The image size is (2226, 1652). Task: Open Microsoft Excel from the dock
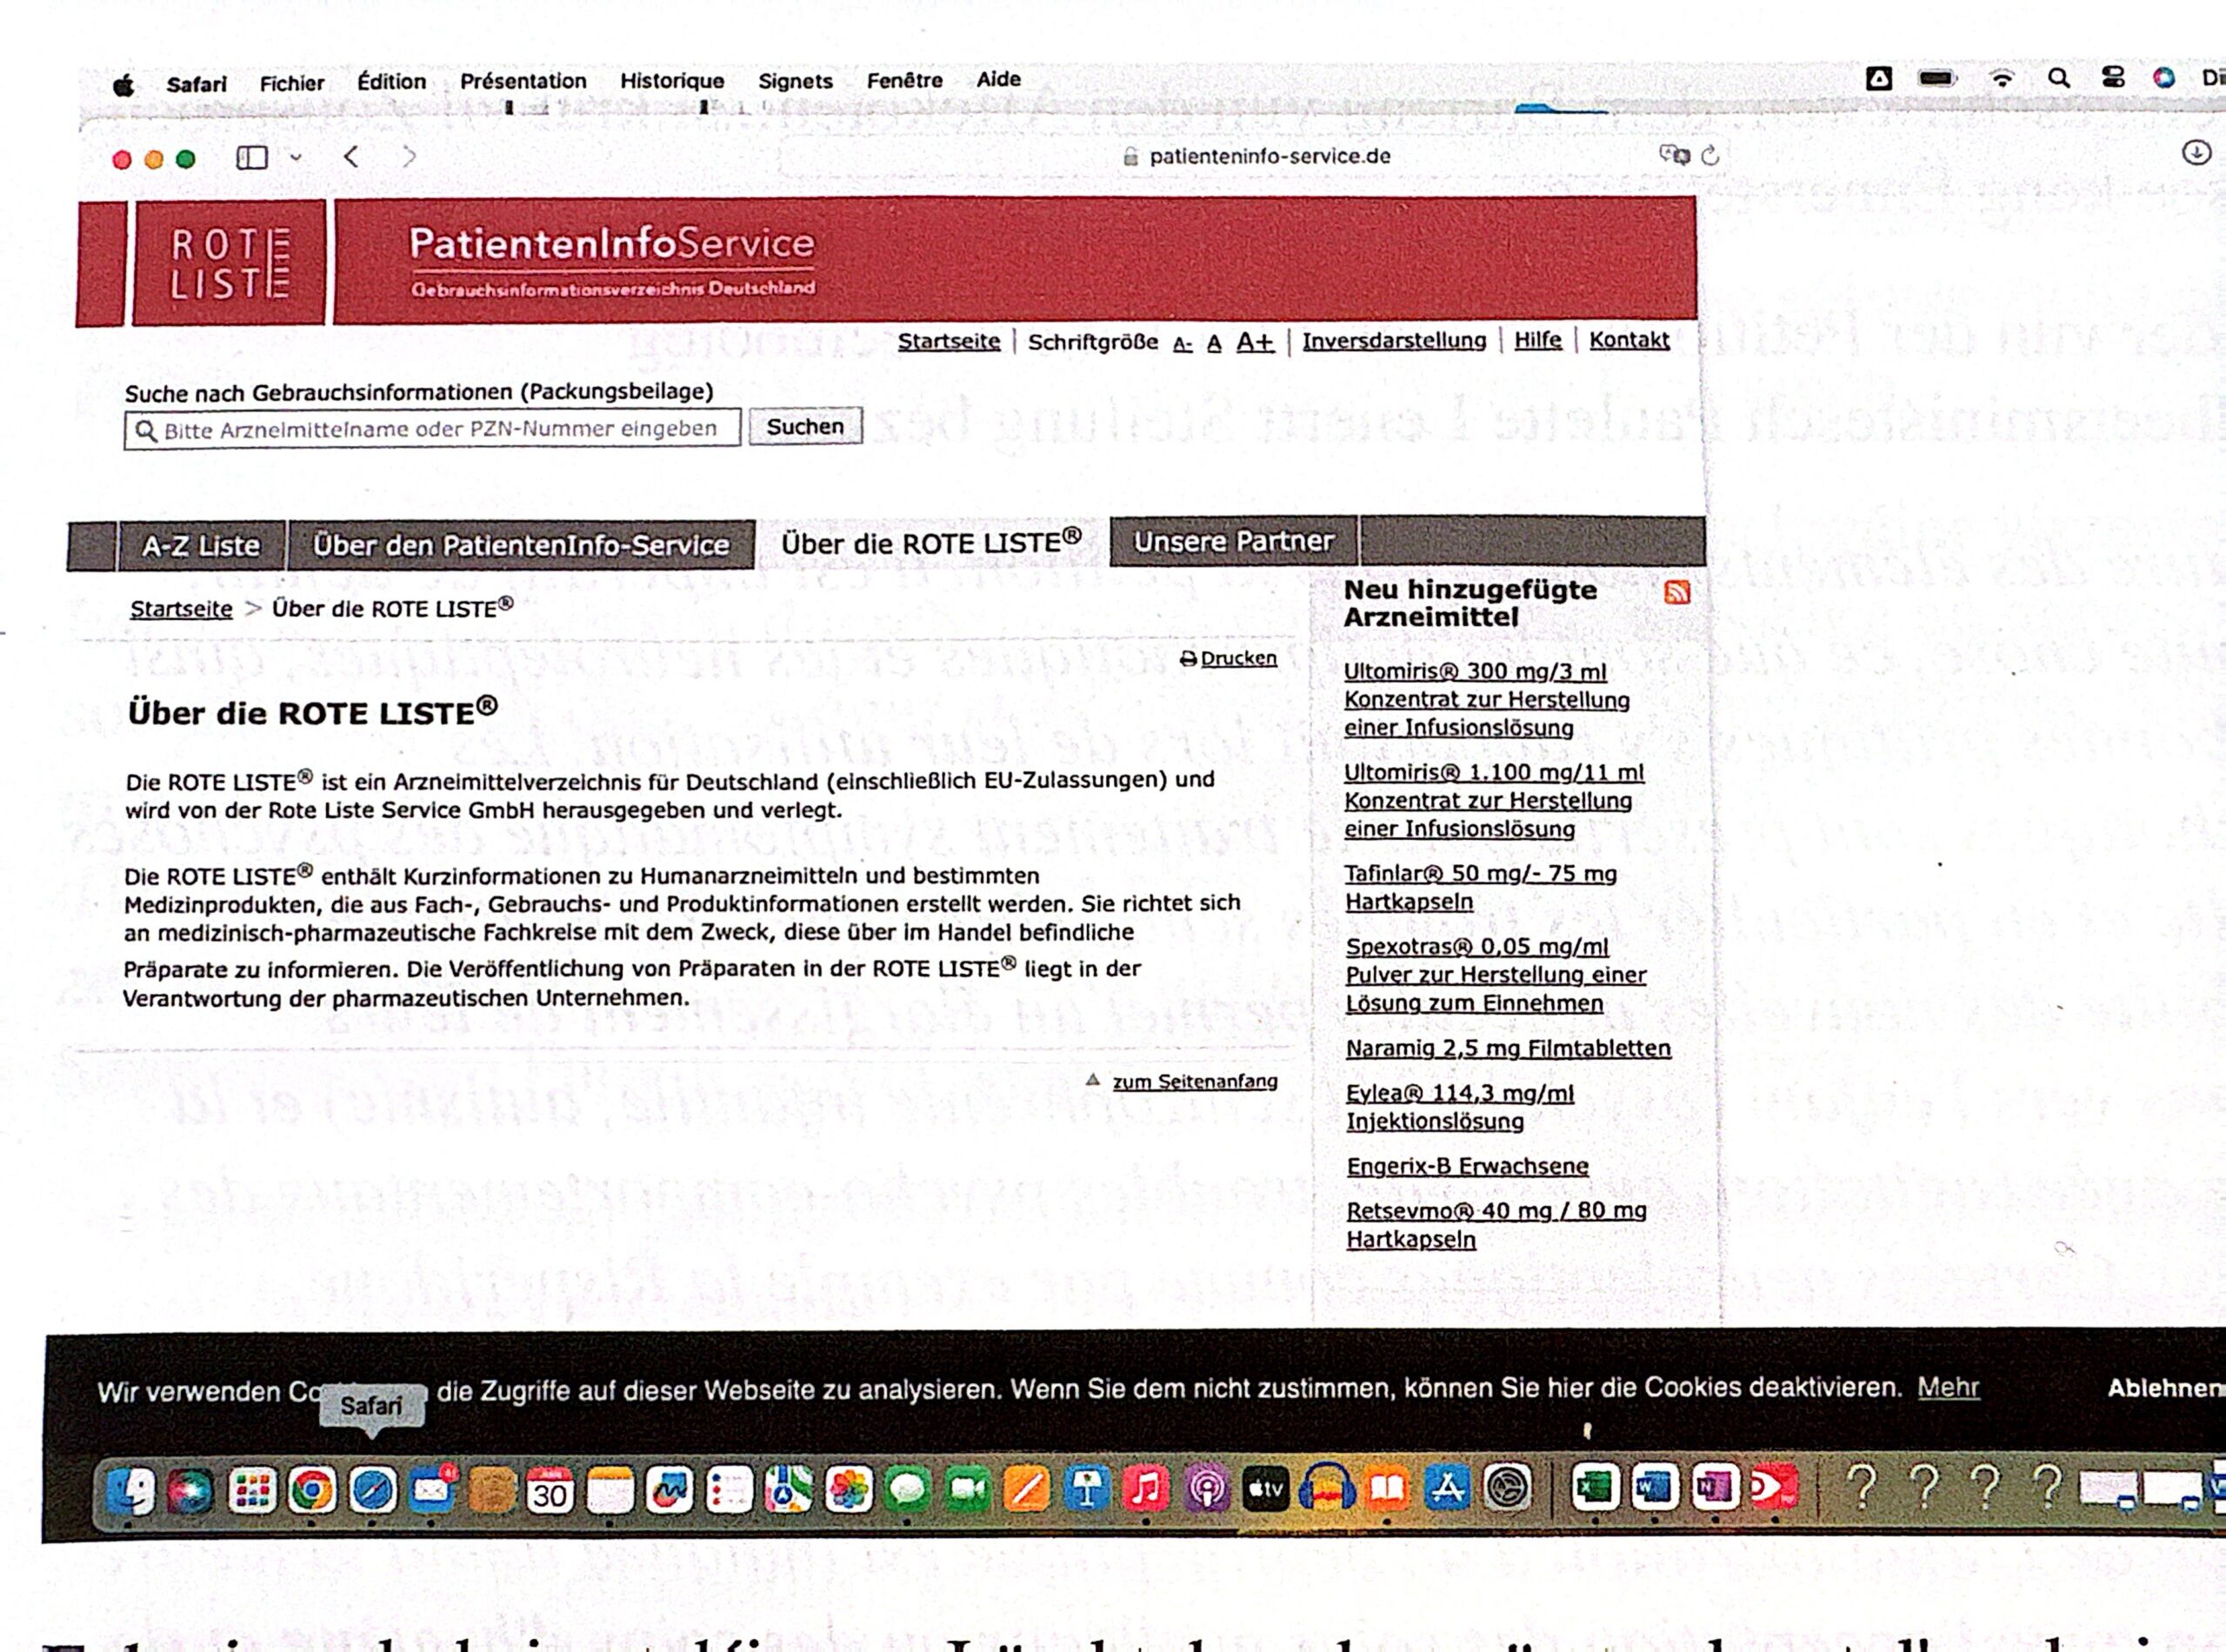point(1594,1488)
